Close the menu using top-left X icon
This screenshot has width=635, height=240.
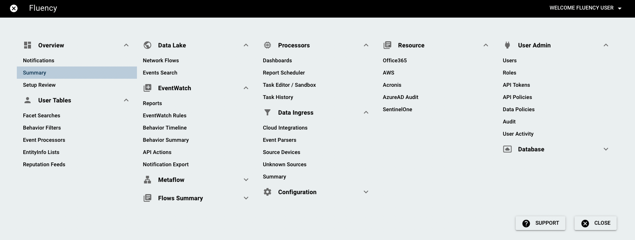coord(14,8)
